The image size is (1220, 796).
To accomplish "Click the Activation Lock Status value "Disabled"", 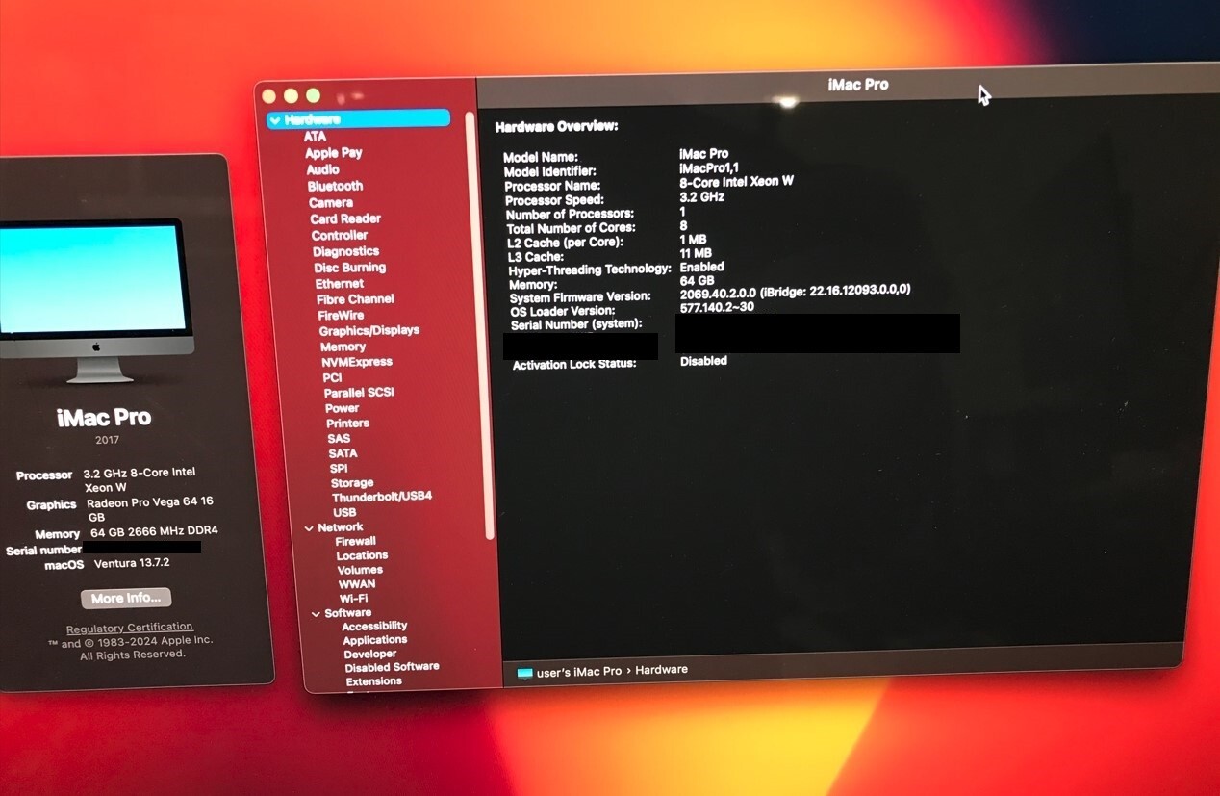I will pos(703,361).
